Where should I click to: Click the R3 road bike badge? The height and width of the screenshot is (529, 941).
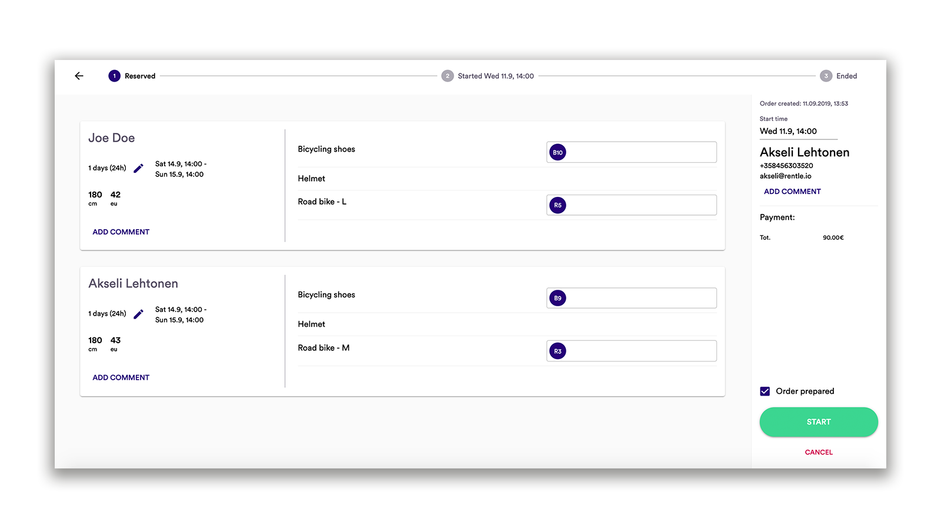[558, 351]
